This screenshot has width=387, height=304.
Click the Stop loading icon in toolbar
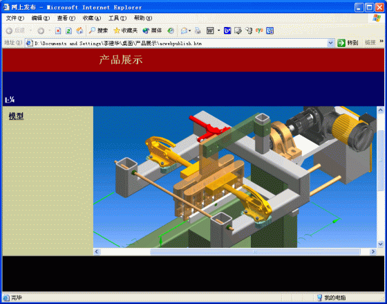58,30
